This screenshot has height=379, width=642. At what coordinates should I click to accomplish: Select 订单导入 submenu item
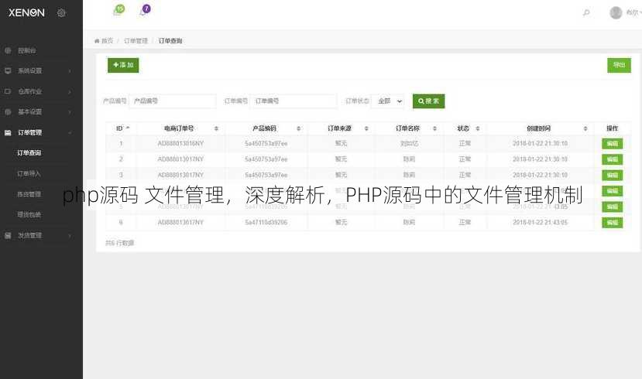click(x=29, y=174)
